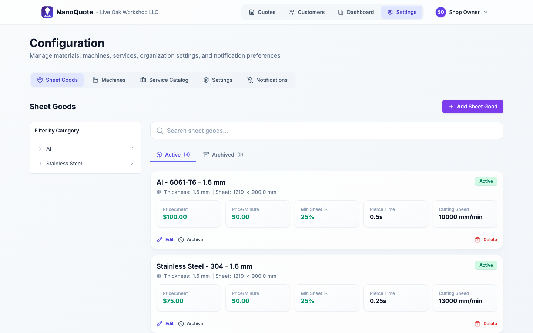Open the Service Catalog tab
The height and width of the screenshot is (333, 533).
coord(164,80)
